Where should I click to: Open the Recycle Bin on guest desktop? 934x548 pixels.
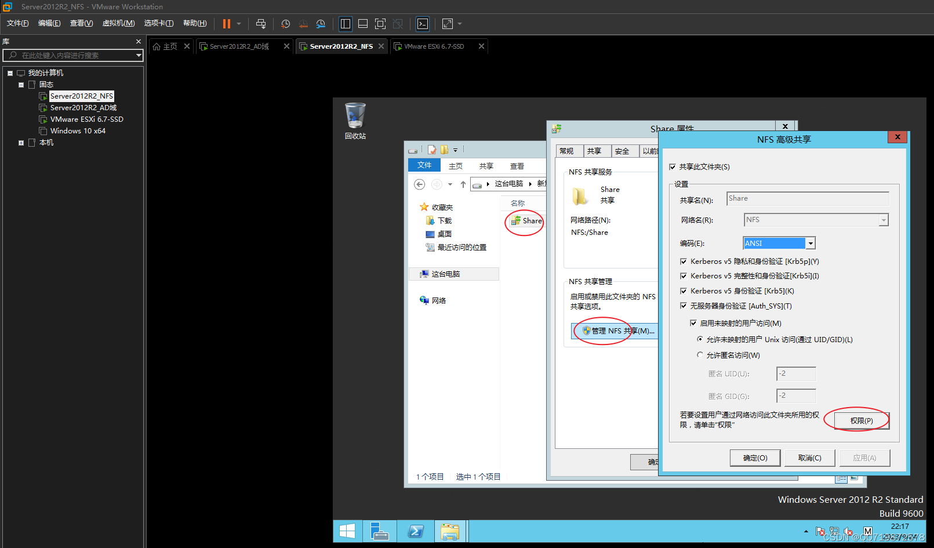click(x=355, y=121)
